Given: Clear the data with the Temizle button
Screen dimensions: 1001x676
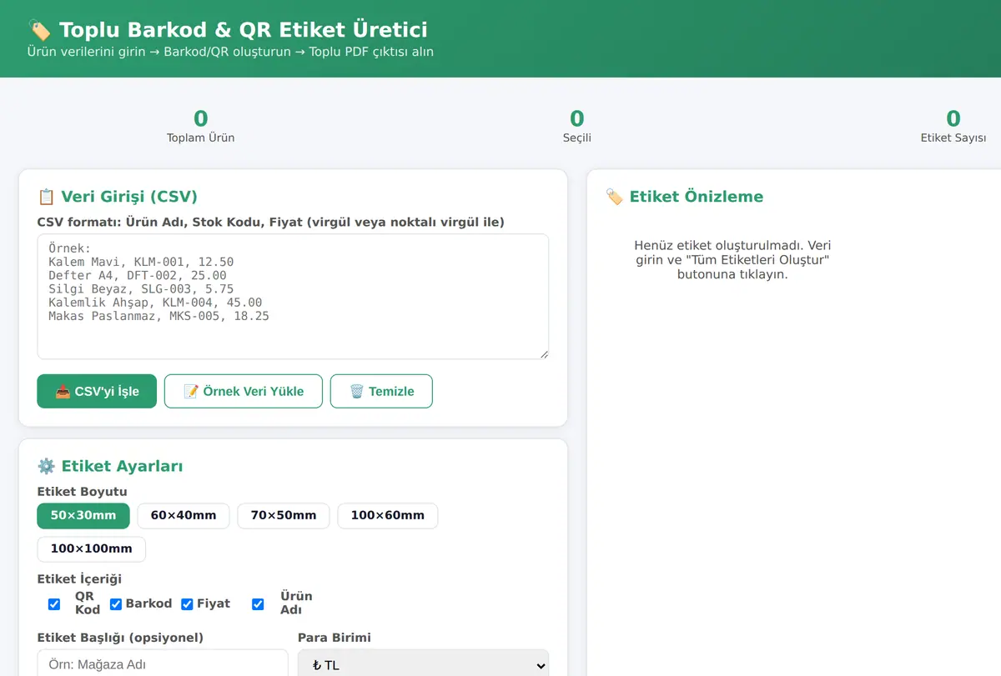Looking at the screenshot, I should click(381, 391).
